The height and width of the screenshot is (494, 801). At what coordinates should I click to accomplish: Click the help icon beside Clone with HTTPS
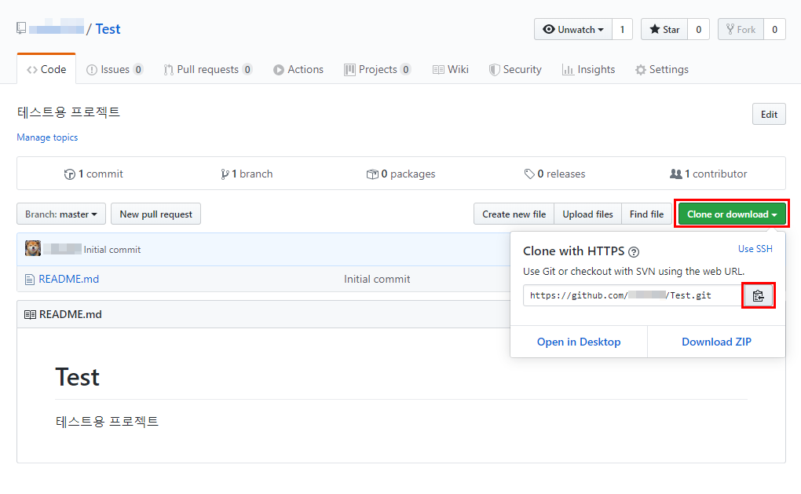(x=634, y=252)
